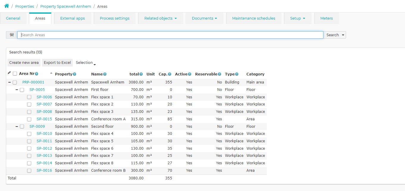Collapse the SP-0005 First floor node

(17, 90)
